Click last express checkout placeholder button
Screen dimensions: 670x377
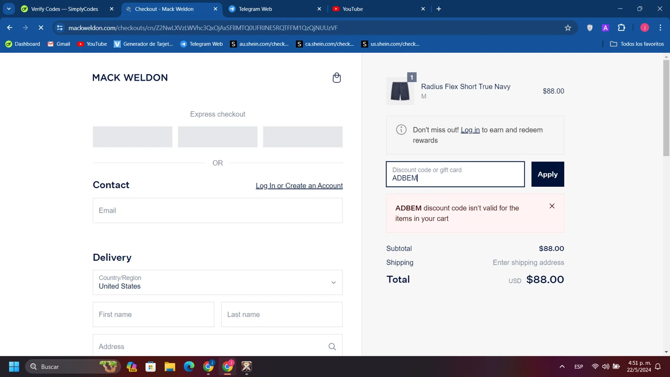[303, 137]
